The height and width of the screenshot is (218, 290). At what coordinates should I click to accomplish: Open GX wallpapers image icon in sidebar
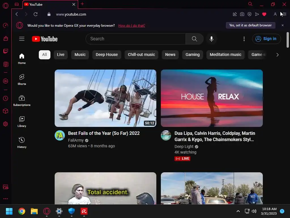[x=6, y=187]
